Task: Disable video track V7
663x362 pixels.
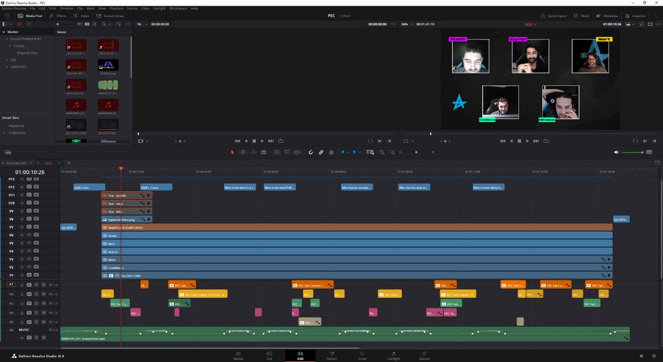Action: (36, 227)
